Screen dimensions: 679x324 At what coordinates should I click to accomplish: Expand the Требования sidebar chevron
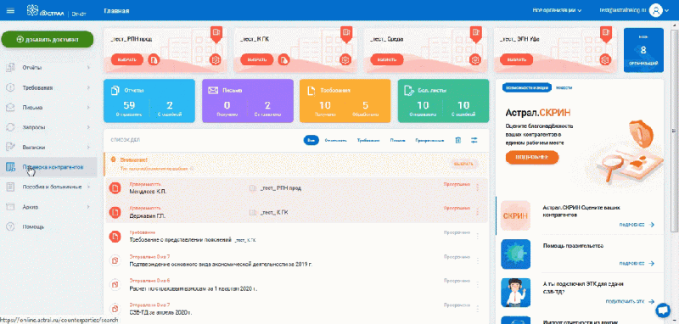click(88, 87)
